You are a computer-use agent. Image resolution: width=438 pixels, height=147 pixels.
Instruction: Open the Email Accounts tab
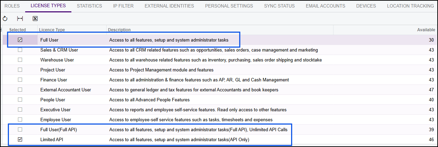(x=325, y=6)
